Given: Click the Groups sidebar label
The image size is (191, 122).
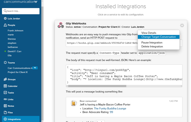Looking at the screenshot, I should 12,79.
